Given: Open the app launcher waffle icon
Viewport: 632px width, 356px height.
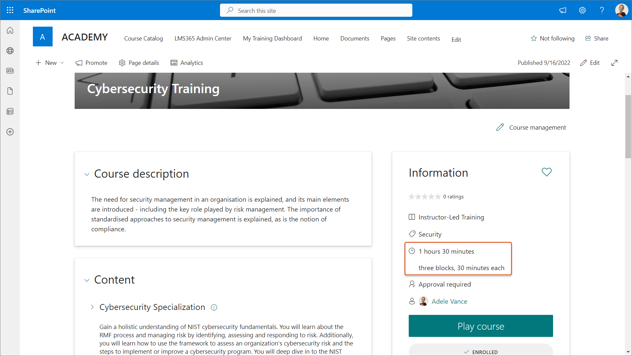Looking at the screenshot, I should (x=10, y=10).
